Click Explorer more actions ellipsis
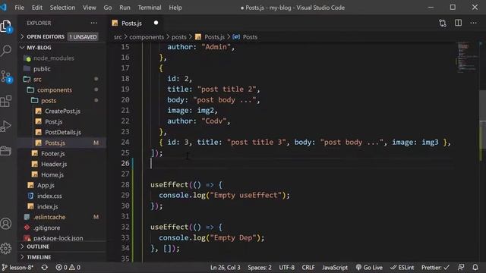This screenshot has height=273, width=486. (x=93, y=23)
